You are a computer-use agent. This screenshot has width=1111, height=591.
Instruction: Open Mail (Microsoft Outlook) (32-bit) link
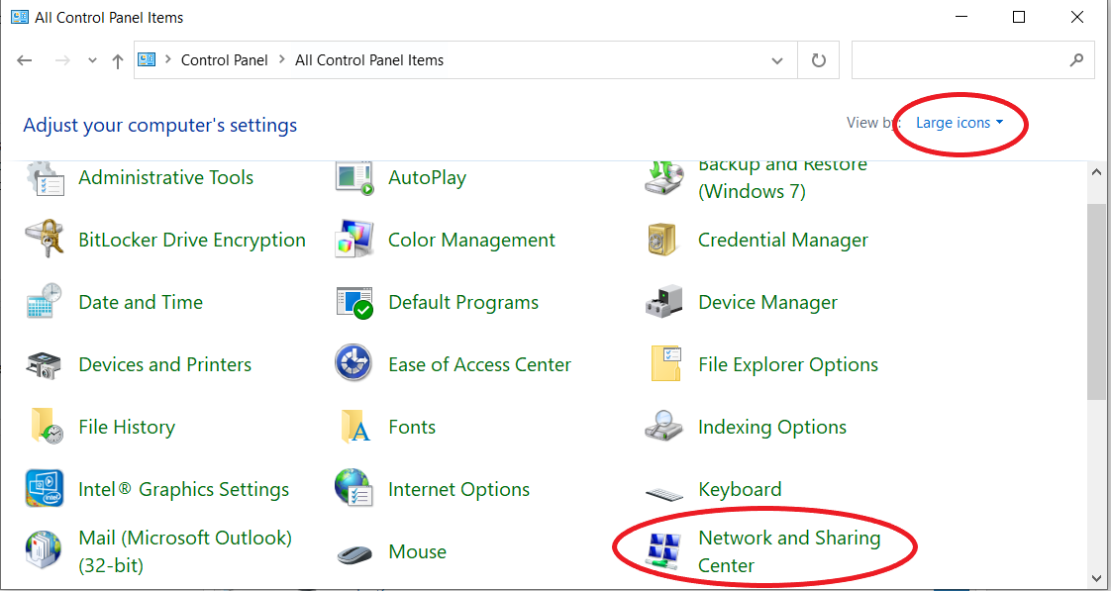coord(185,551)
